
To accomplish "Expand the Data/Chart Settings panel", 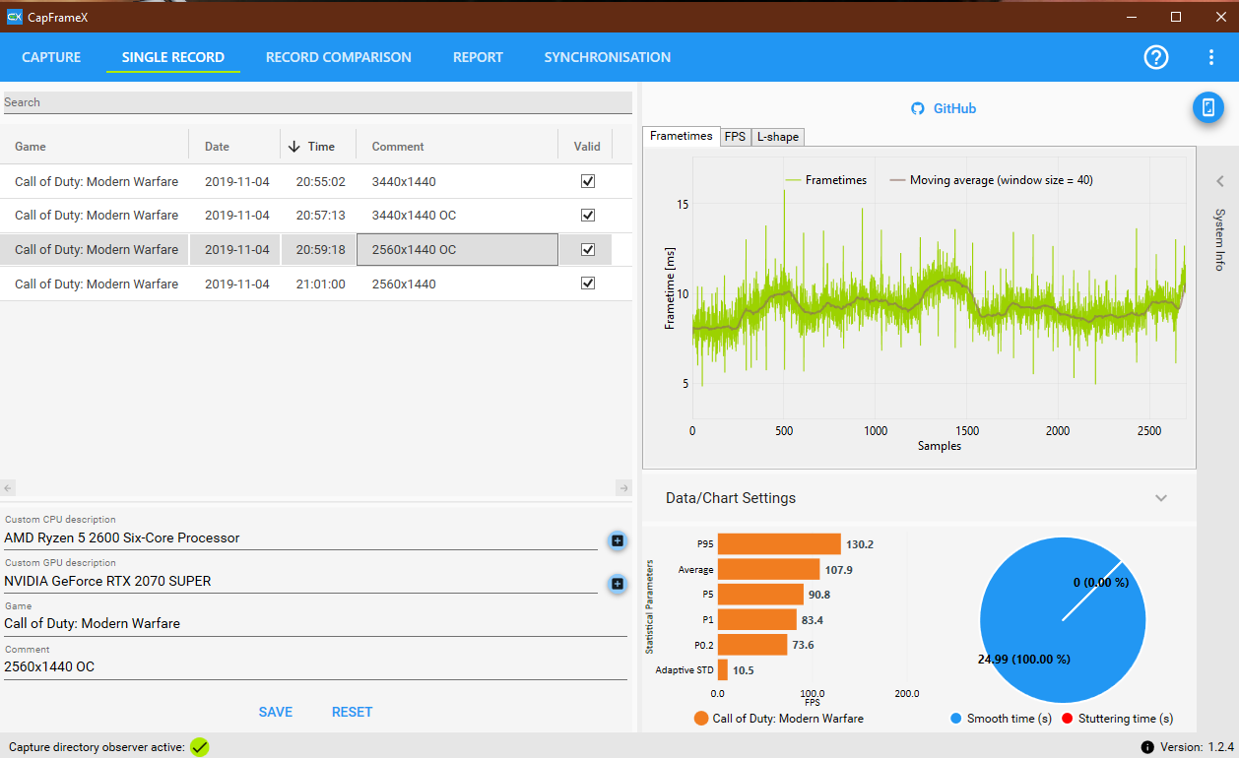I will coord(1161,498).
